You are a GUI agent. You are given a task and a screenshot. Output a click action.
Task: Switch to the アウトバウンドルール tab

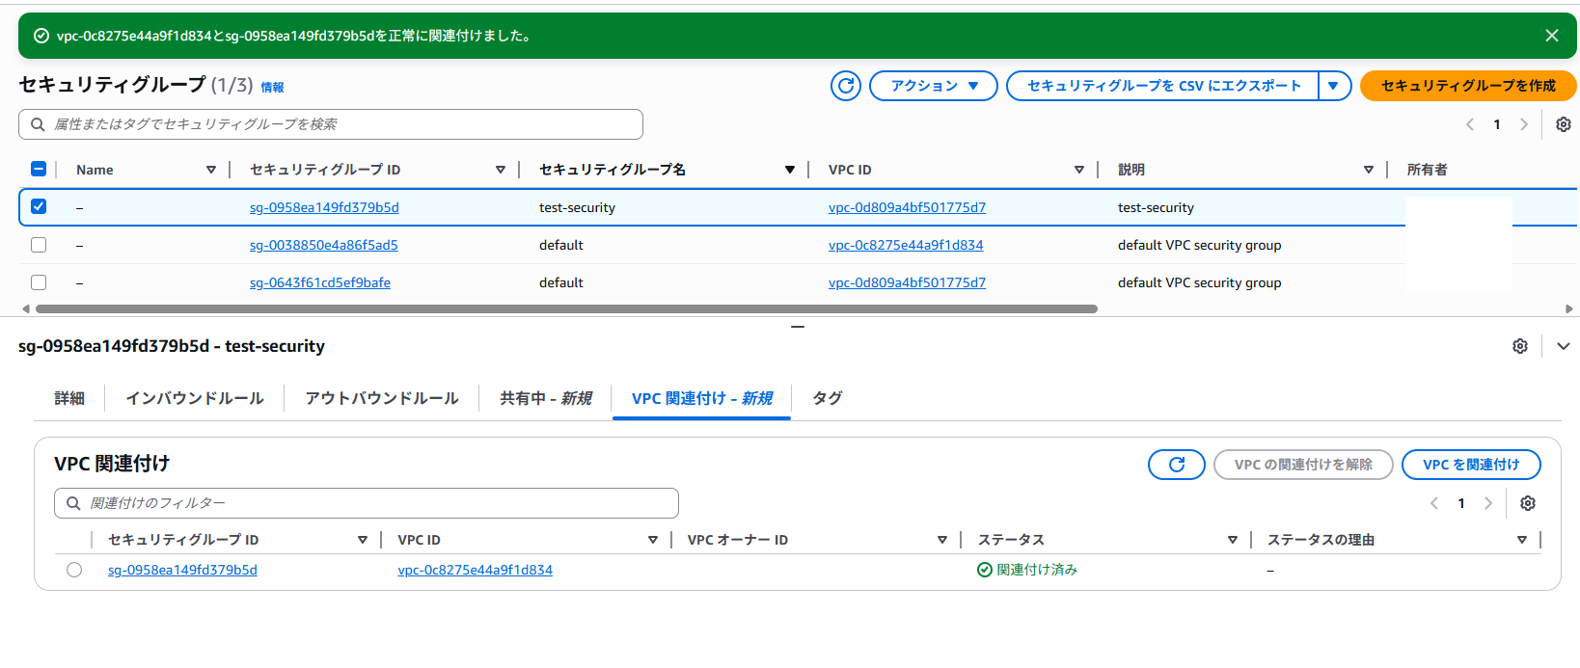[381, 398]
